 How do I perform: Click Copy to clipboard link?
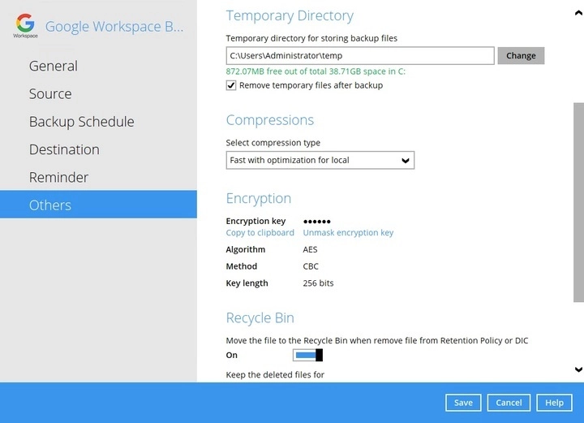[x=260, y=232]
